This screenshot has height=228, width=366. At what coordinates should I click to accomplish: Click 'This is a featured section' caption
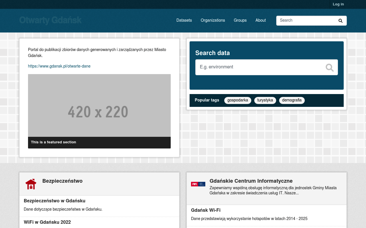click(53, 142)
